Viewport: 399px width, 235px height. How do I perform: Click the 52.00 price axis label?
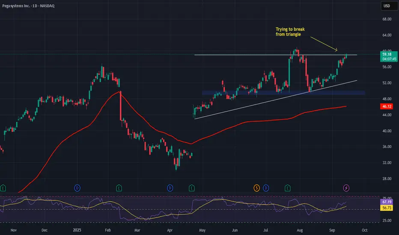coord(387,83)
